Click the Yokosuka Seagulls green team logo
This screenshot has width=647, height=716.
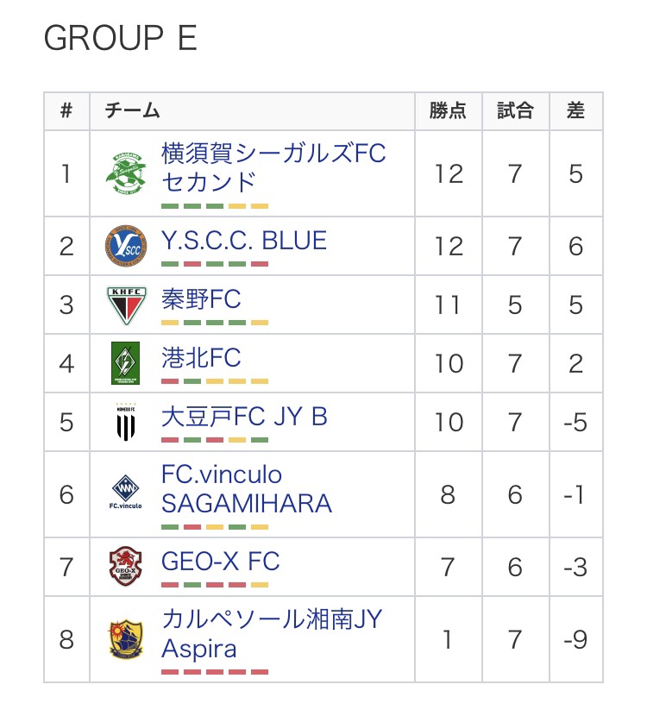(x=126, y=173)
